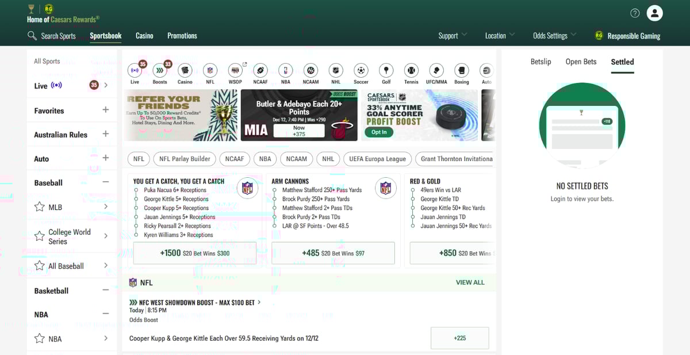Add the +225 Kupp & Kittle boost
Viewport: 690px width, 355px height.
click(459, 338)
